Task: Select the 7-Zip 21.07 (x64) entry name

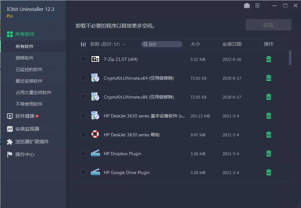Action: (121, 59)
